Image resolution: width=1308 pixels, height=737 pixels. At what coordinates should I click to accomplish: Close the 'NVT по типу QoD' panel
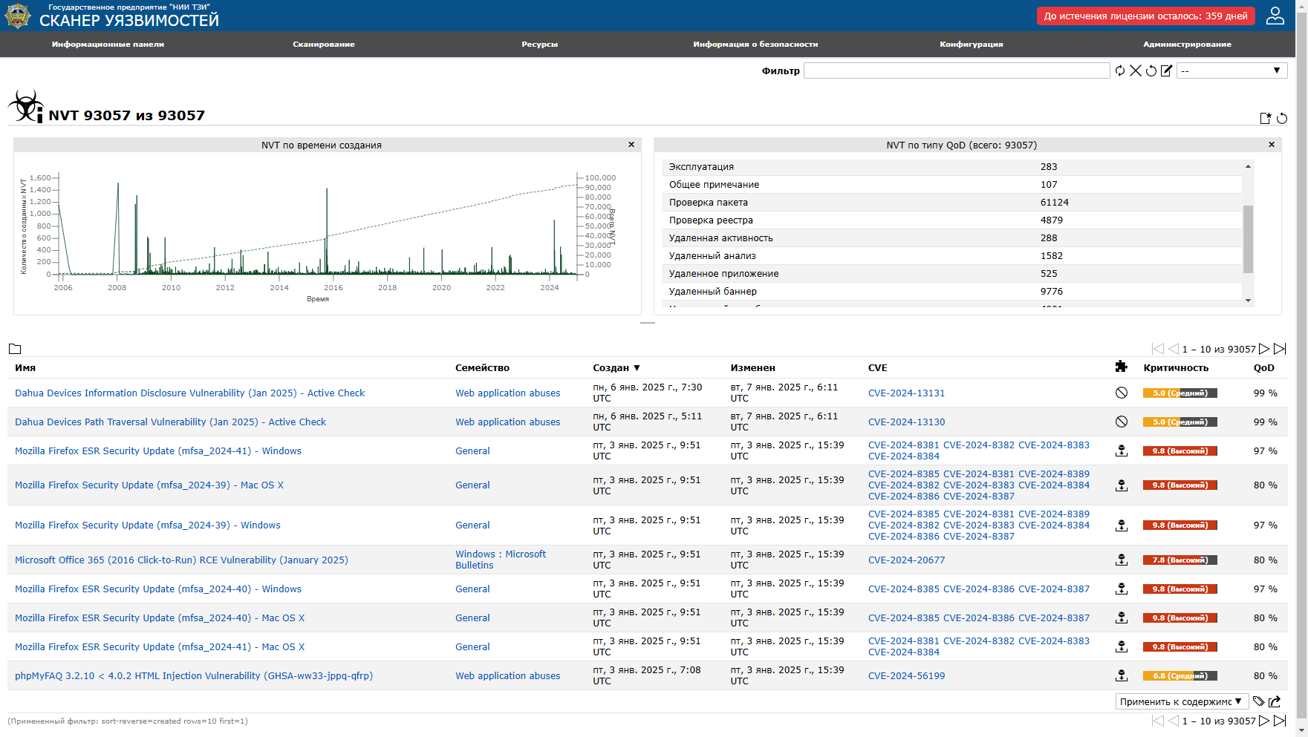pos(1272,145)
